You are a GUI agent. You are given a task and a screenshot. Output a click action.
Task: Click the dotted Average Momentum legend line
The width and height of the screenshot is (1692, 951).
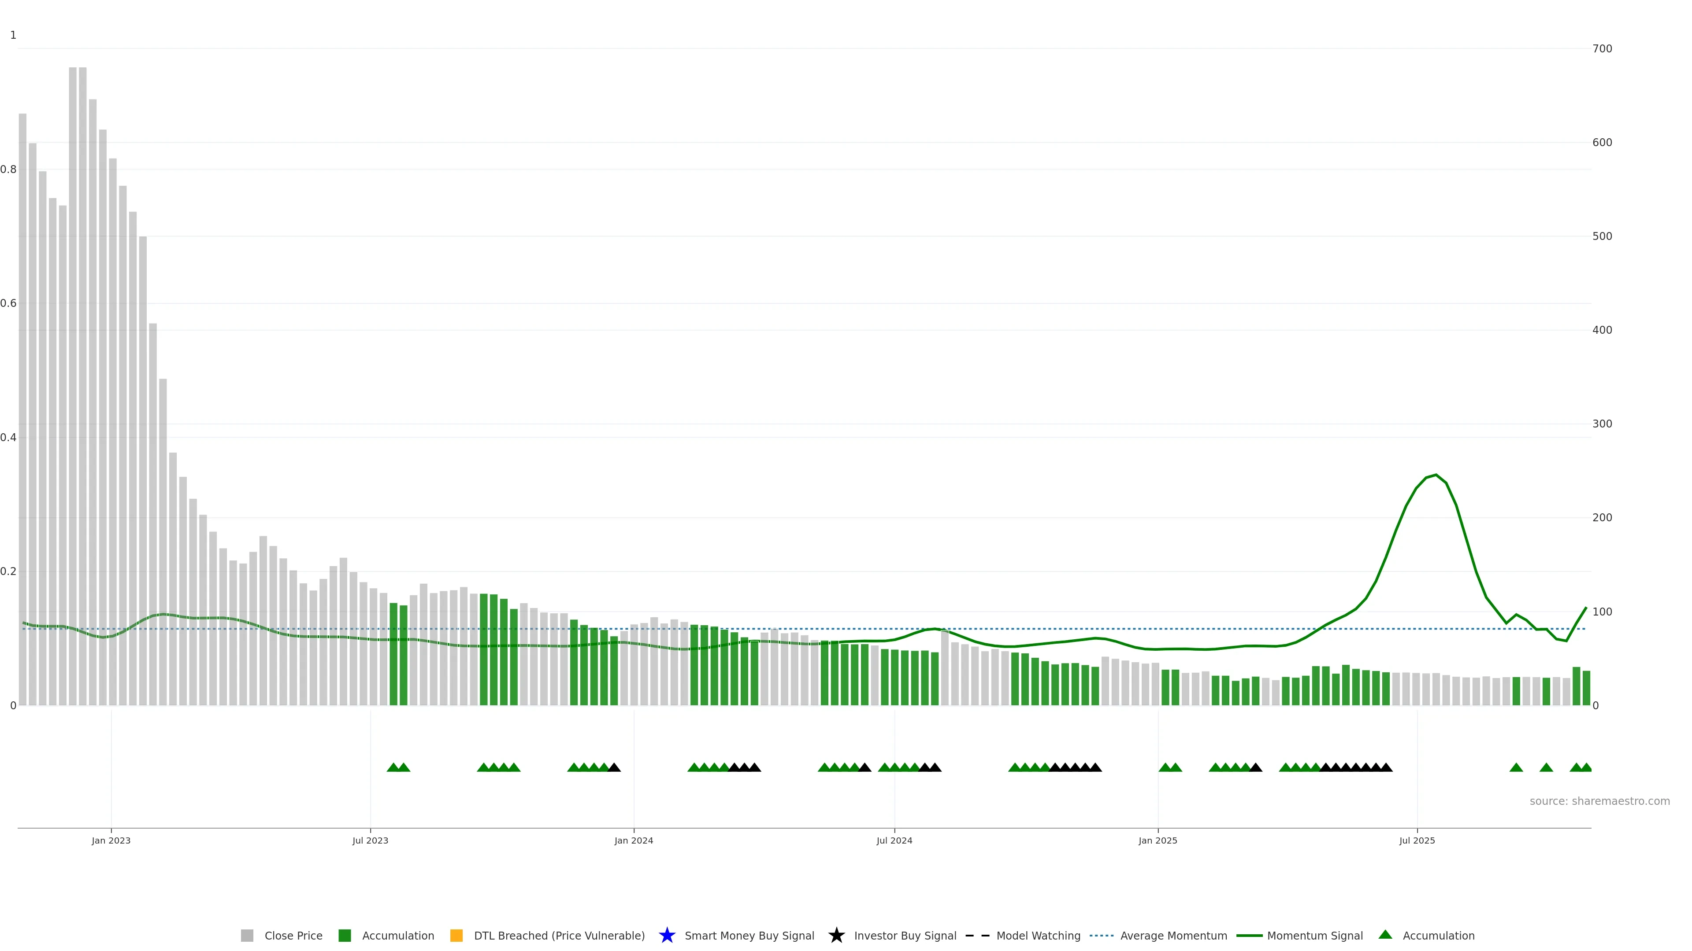pos(1102,935)
